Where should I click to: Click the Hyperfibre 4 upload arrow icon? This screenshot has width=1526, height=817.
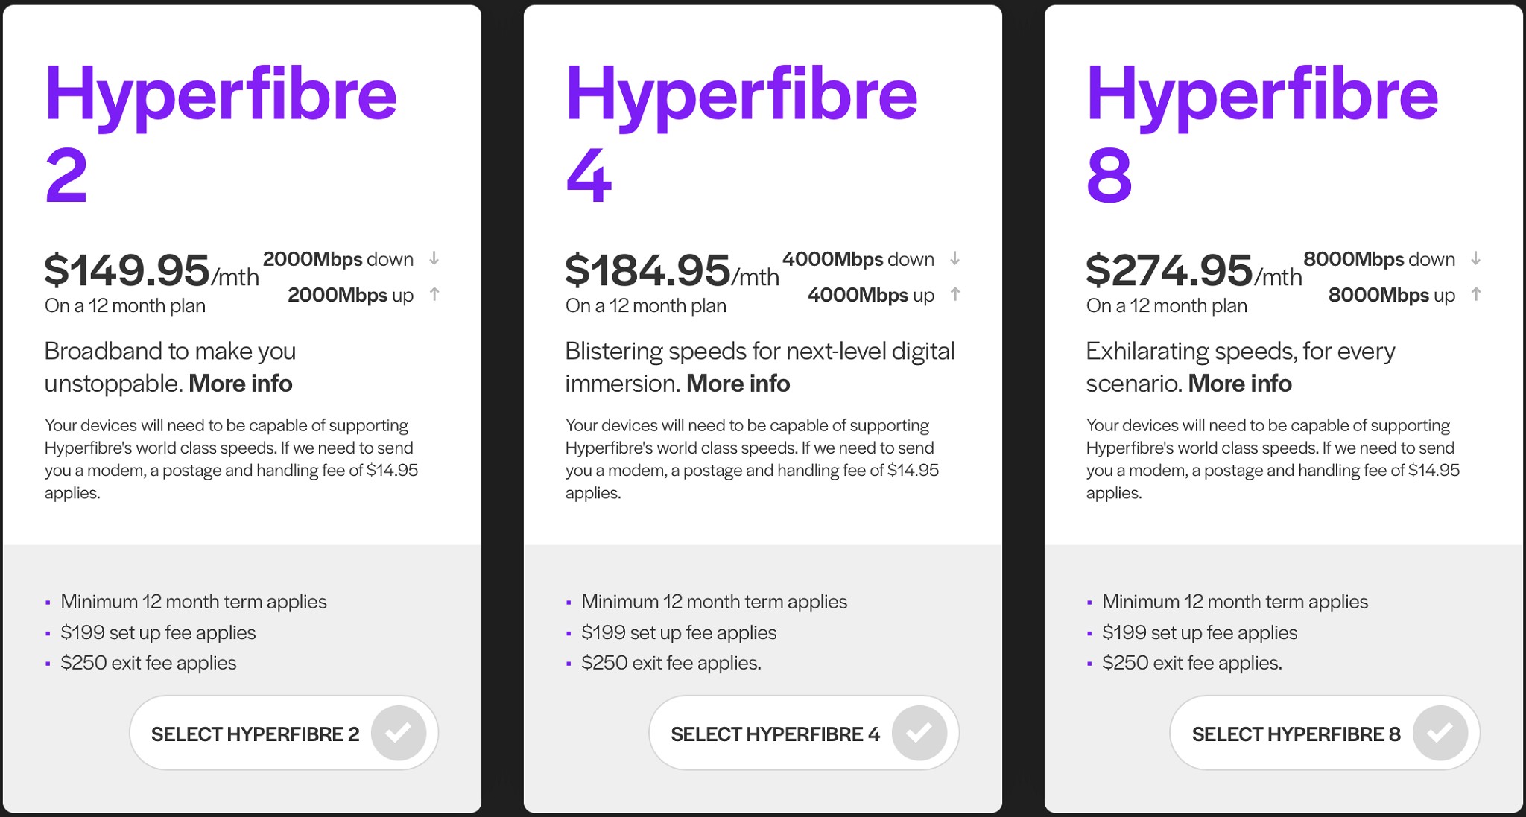pyautogui.click(x=955, y=294)
